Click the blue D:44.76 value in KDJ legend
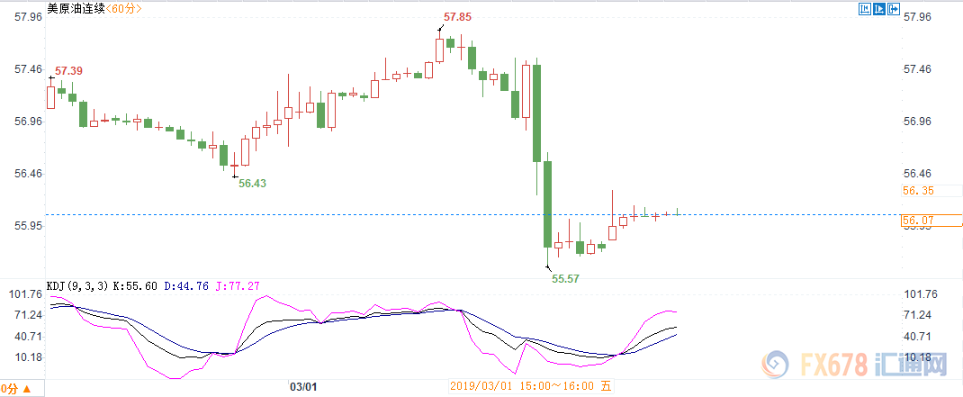This screenshot has height=397, width=963. 184,285
